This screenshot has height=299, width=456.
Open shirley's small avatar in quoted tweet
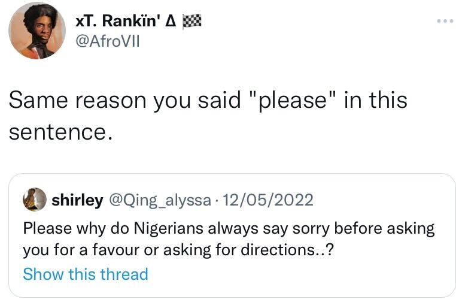(x=35, y=200)
